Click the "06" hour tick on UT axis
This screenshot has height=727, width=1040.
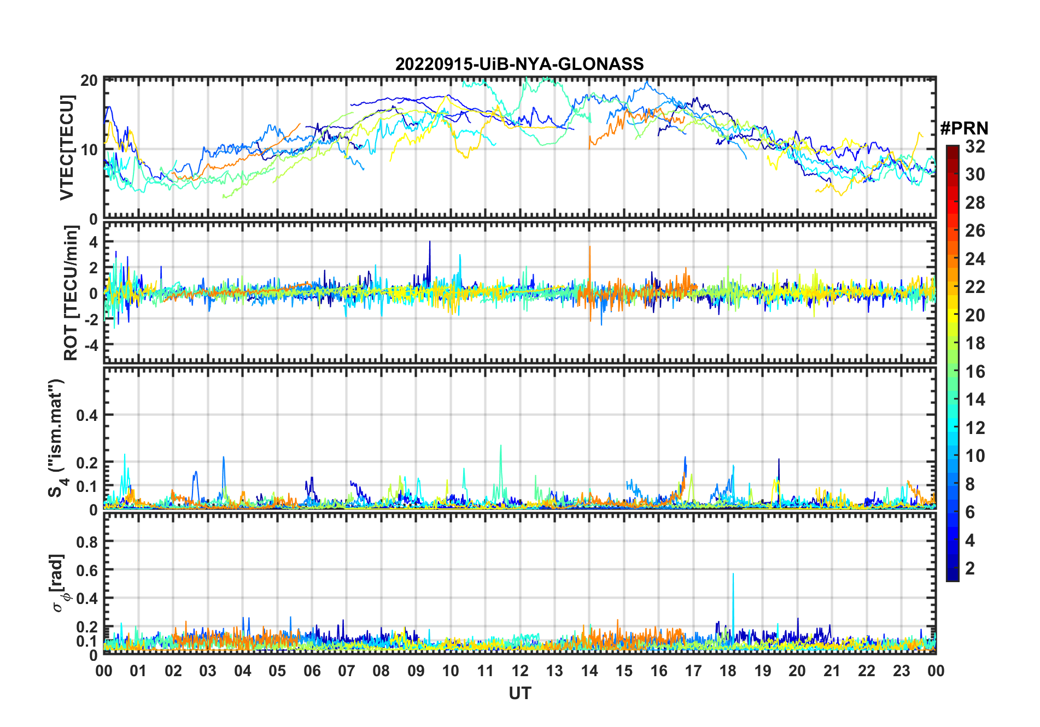[x=312, y=671]
